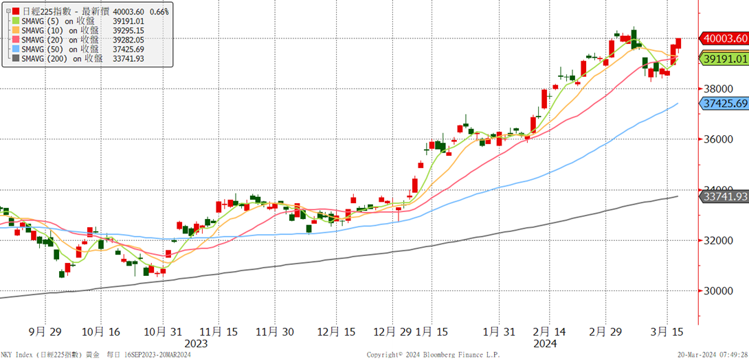Screen dimensions: 749x359
Task: Click the pink SMAVG (20) color swatch
Action: [16, 40]
